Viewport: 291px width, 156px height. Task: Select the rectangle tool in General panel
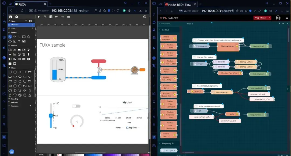point(24,37)
